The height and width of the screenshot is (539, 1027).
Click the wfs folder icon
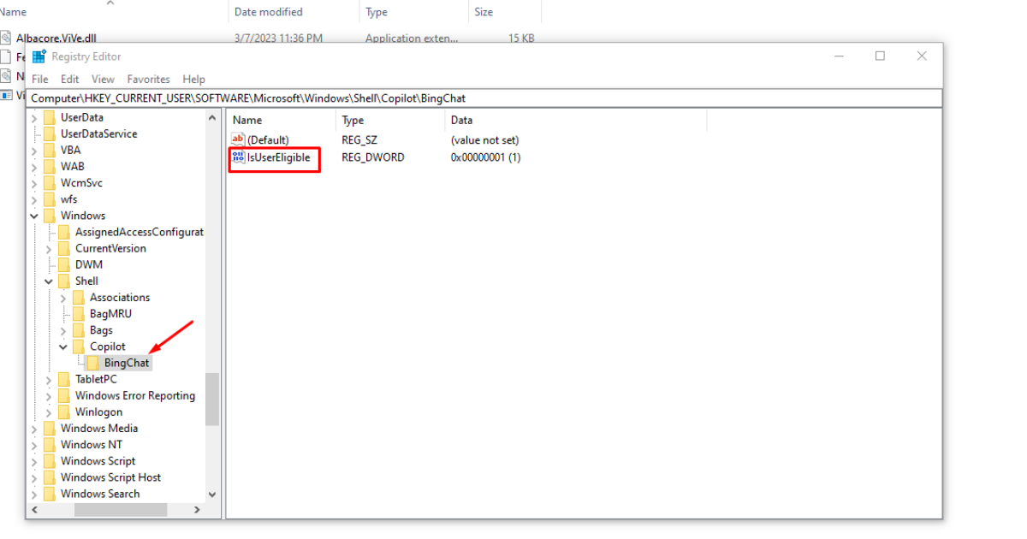tap(50, 199)
